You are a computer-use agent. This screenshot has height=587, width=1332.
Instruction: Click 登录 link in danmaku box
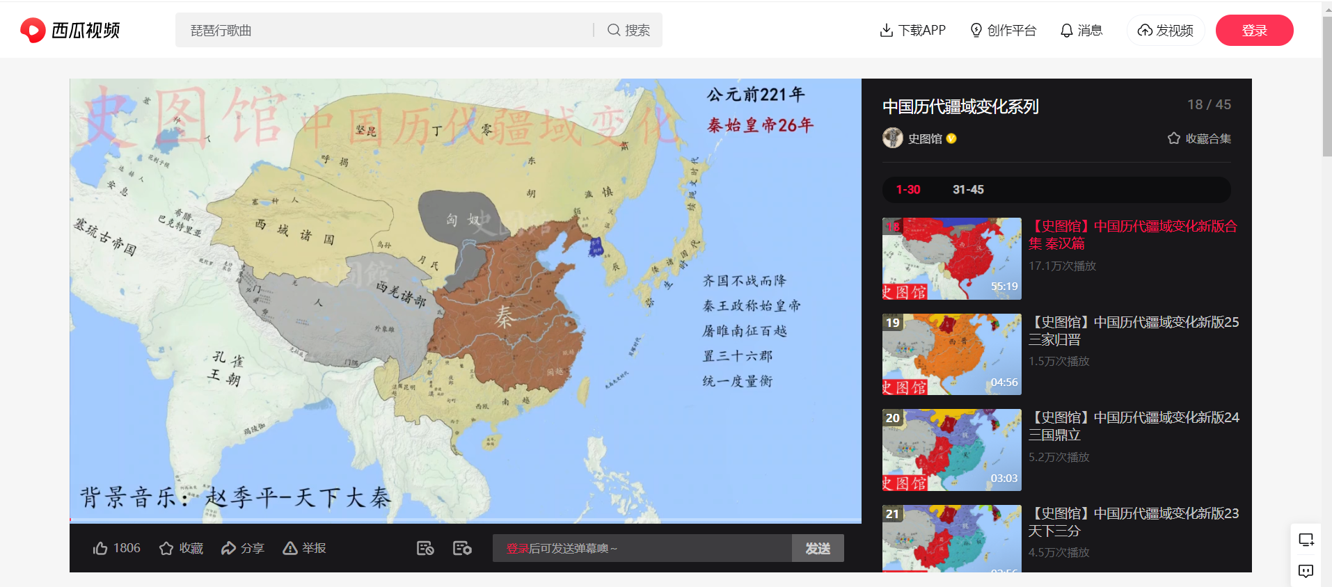(517, 548)
